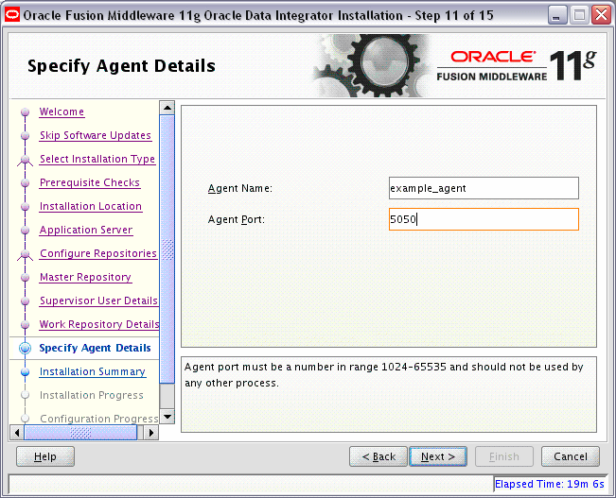Open the Application Server step
Screen dimensions: 616x498
(86, 230)
